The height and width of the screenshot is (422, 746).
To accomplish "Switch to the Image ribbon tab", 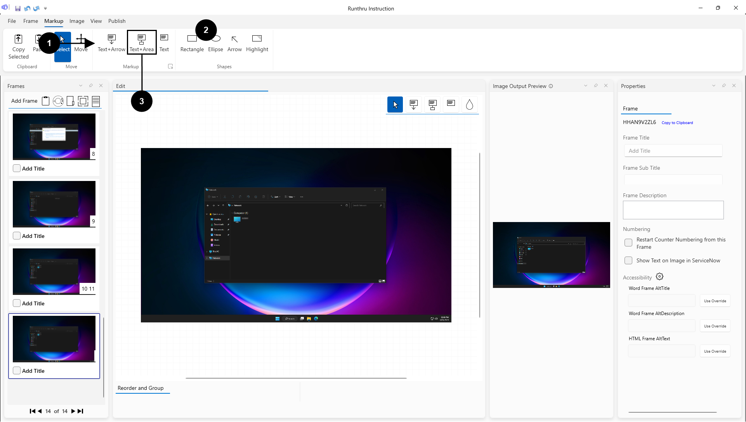I will (77, 21).
